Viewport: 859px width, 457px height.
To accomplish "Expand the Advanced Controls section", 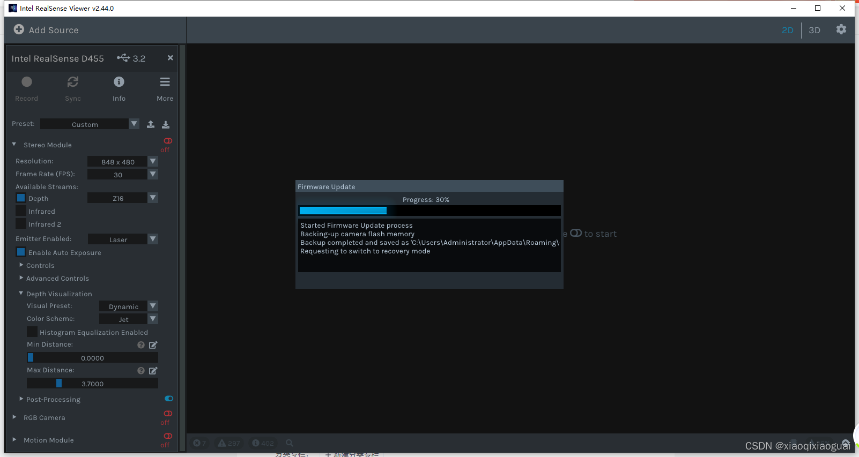I will coord(21,278).
